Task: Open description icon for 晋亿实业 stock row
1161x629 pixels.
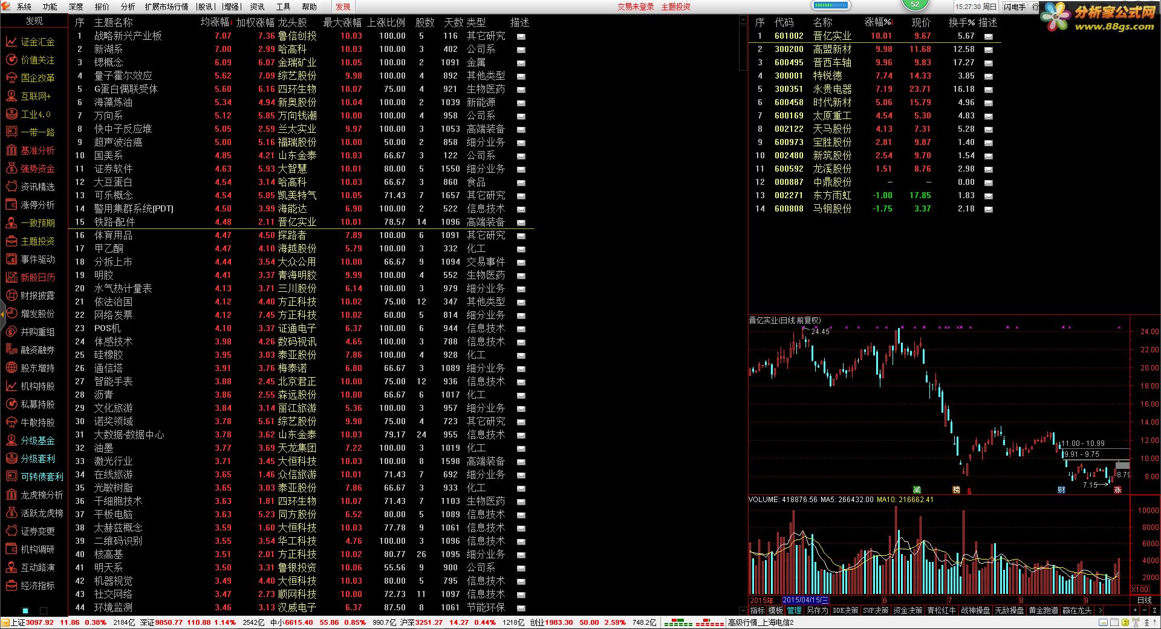Action: point(988,36)
